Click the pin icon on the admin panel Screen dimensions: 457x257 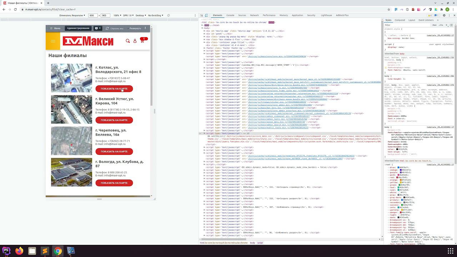(x=145, y=28)
